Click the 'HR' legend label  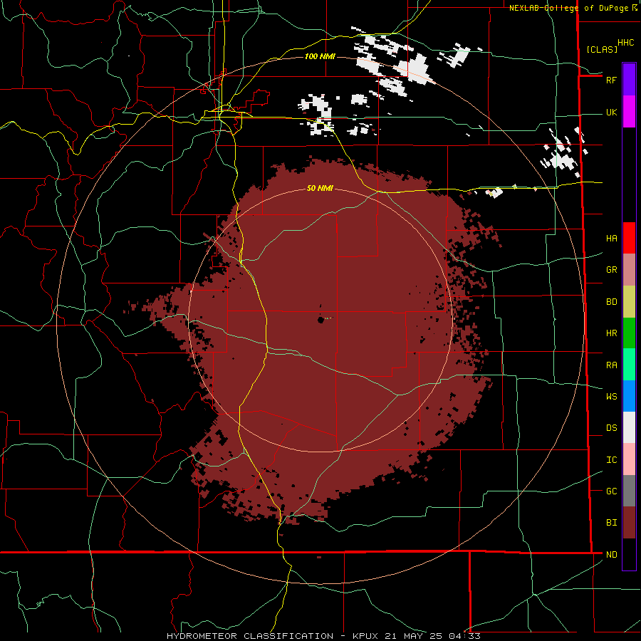611,333
